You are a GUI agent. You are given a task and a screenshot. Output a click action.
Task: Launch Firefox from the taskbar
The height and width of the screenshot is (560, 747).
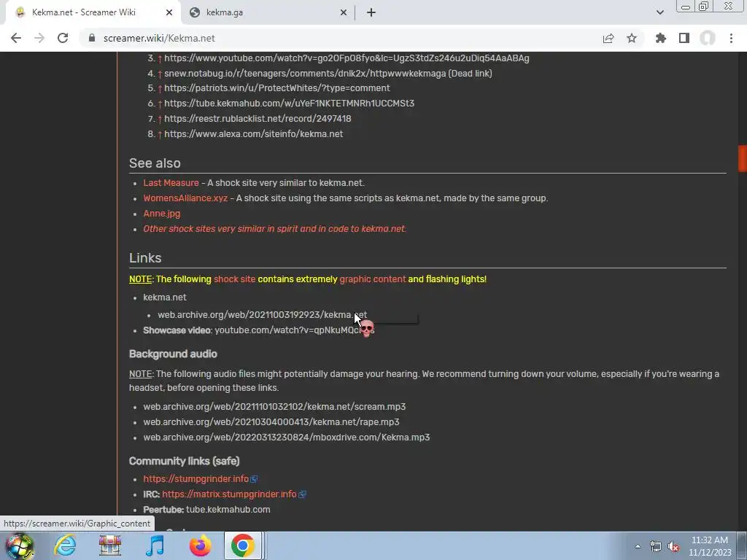(200, 545)
